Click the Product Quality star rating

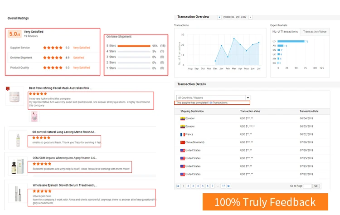point(53,68)
